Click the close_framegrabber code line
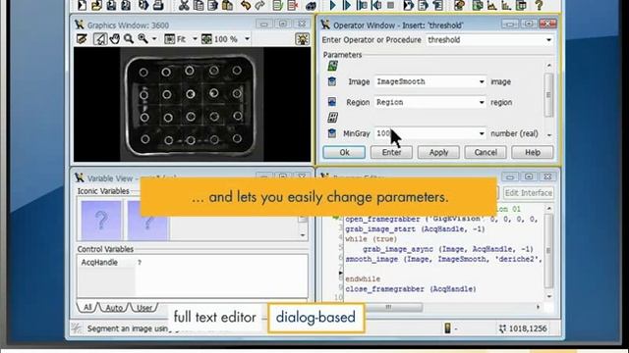This screenshot has width=629, height=353. pos(411,289)
